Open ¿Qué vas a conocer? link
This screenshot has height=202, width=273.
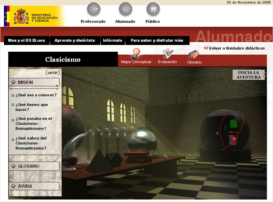click(x=36, y=95)
